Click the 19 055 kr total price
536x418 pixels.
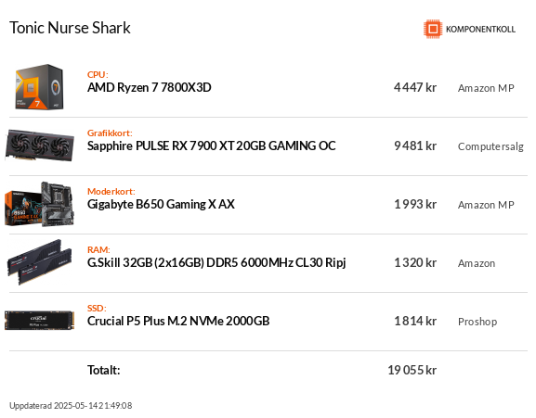412,370
